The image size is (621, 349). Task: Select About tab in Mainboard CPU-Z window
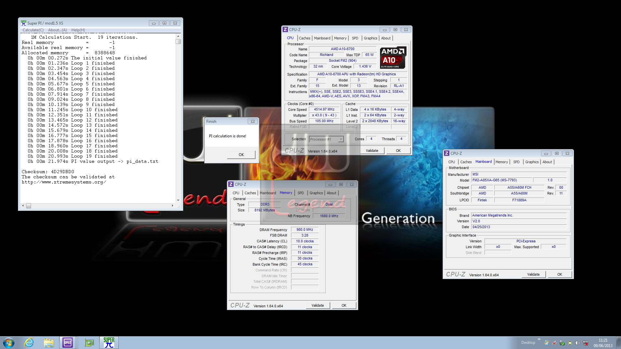pos(547,162)
